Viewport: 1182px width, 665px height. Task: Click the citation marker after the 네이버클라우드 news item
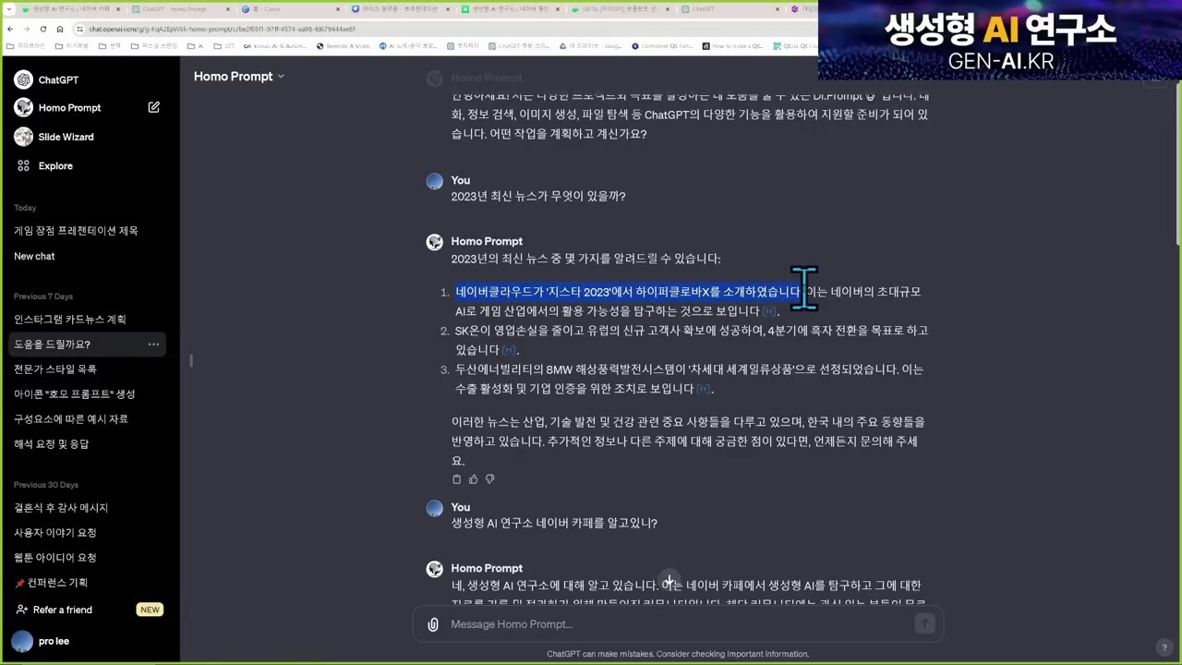(769, 312)
